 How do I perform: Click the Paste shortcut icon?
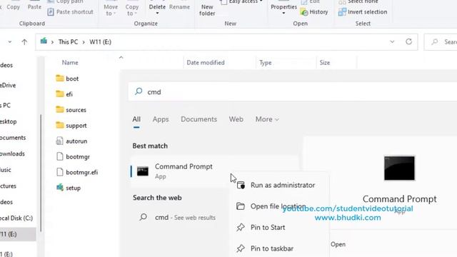51,12
